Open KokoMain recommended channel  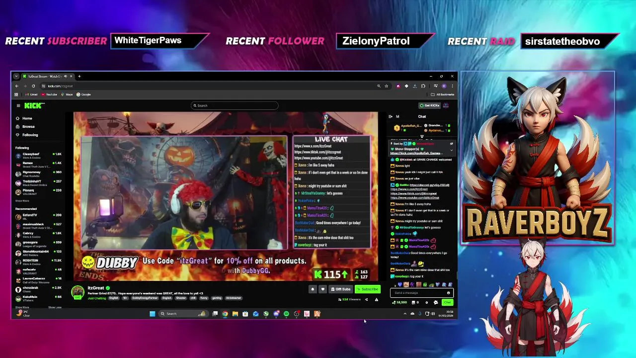(x=39, y=298)
